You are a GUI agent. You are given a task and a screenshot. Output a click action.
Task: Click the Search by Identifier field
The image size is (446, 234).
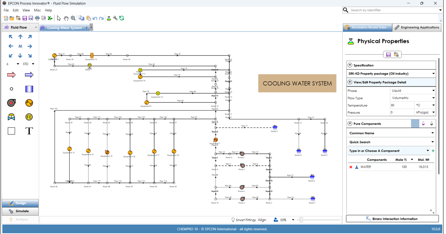pyautogui.click(x=393, y=10)
